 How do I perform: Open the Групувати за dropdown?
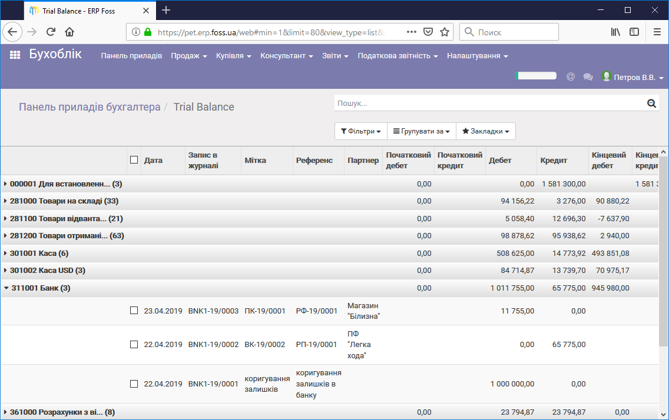point(422,131)
